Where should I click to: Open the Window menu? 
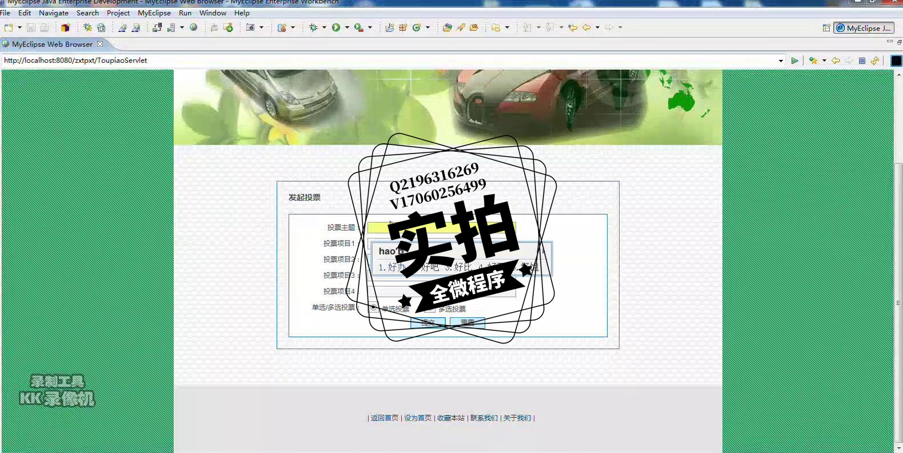pyautogui.click(x=213, y=13)
